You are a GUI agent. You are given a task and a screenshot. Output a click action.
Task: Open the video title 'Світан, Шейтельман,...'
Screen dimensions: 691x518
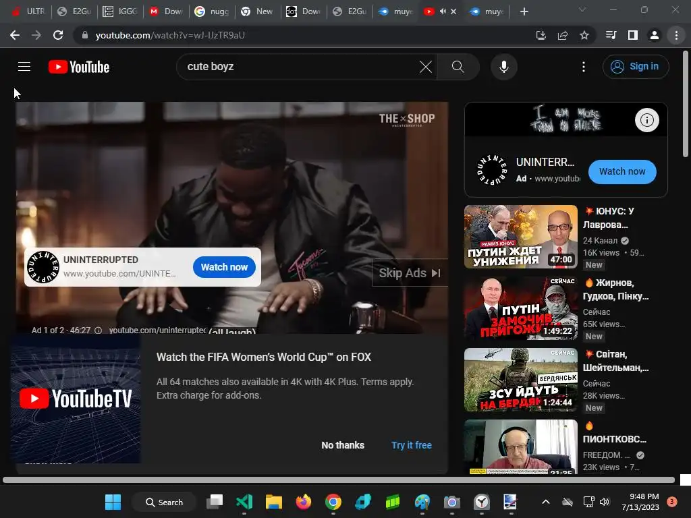(615, 361)
